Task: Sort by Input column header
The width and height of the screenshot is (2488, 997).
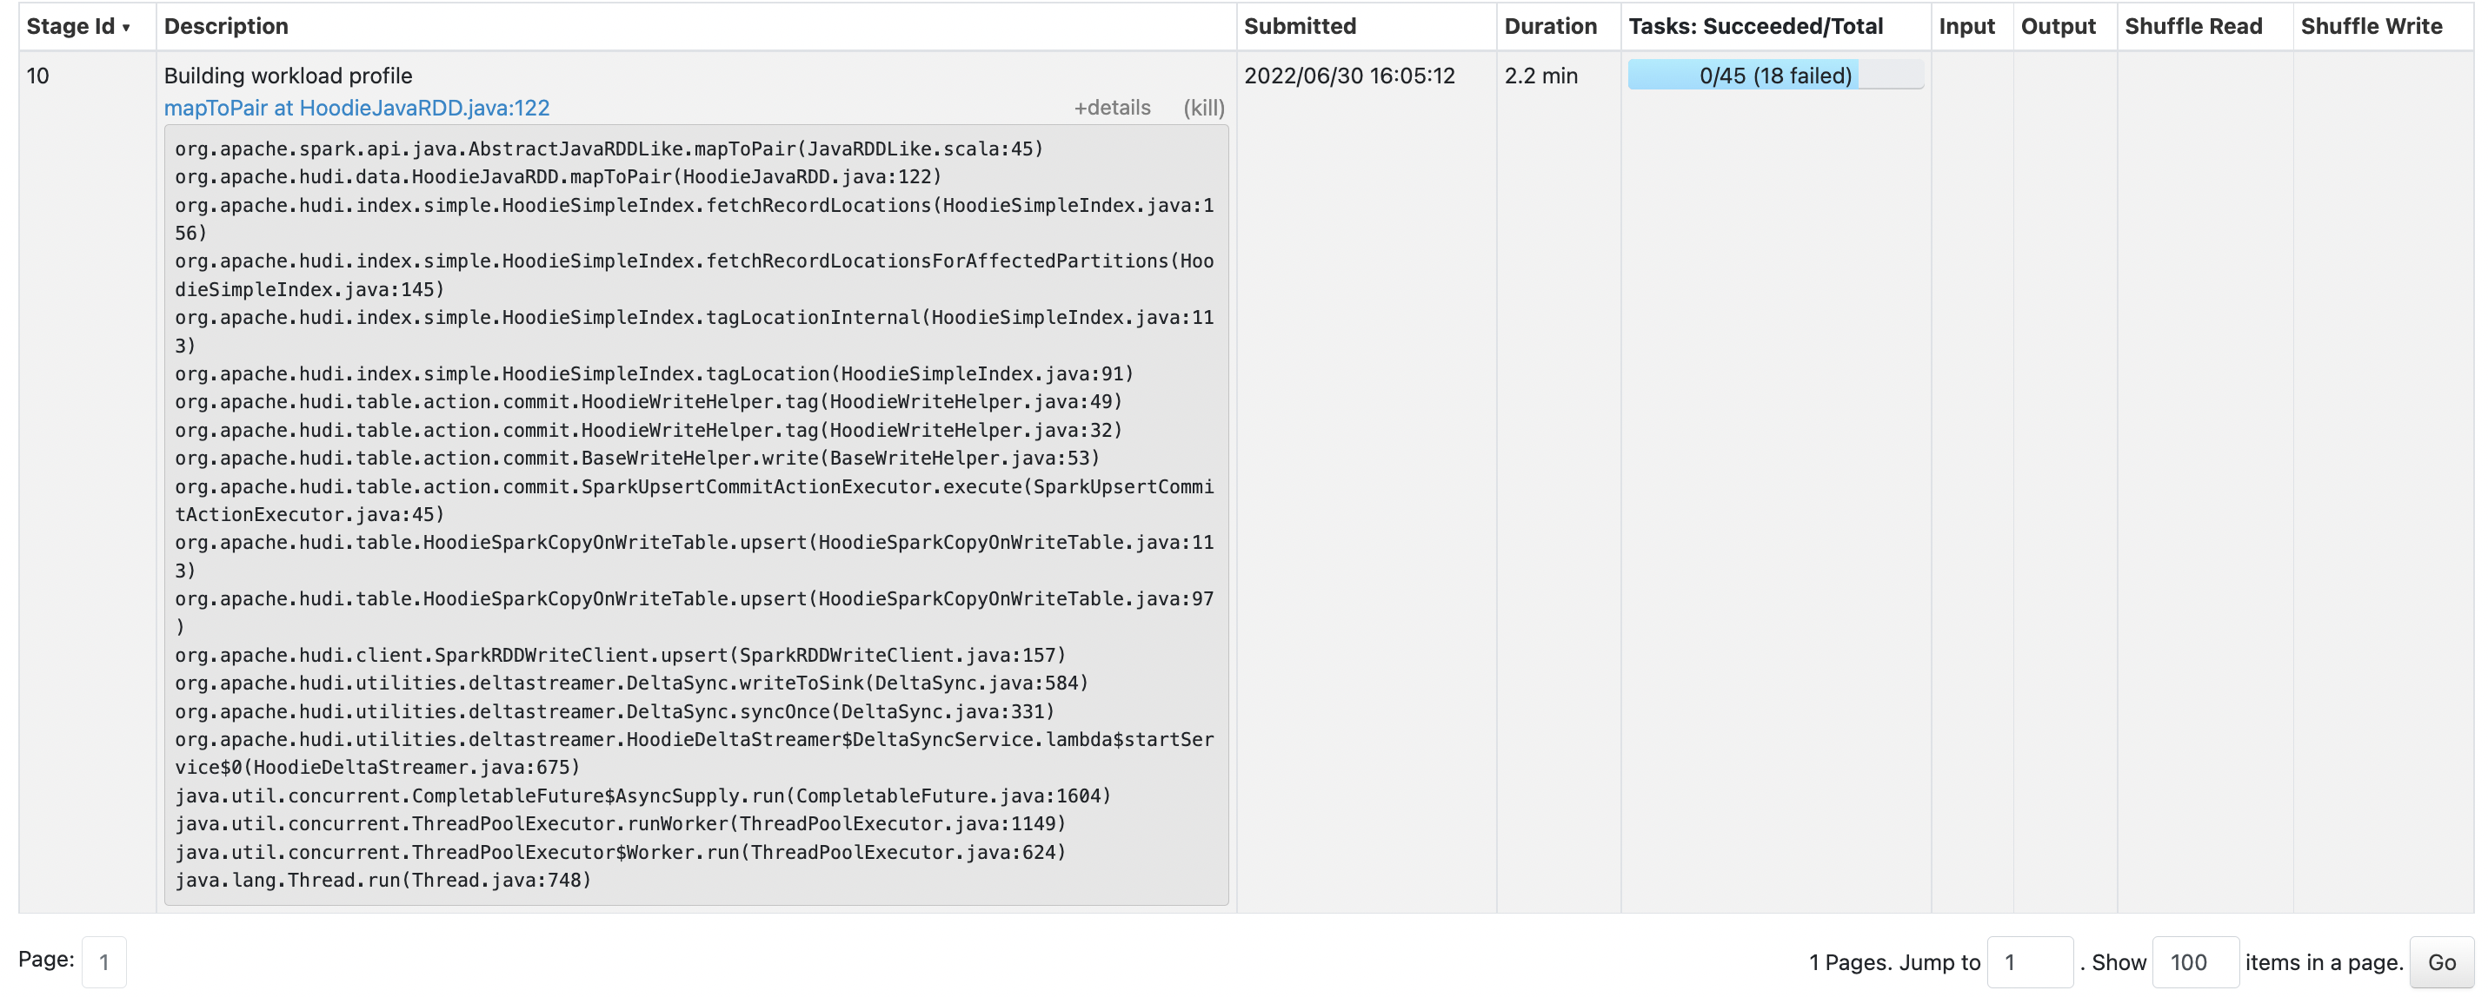Action: pos(1966,26)
